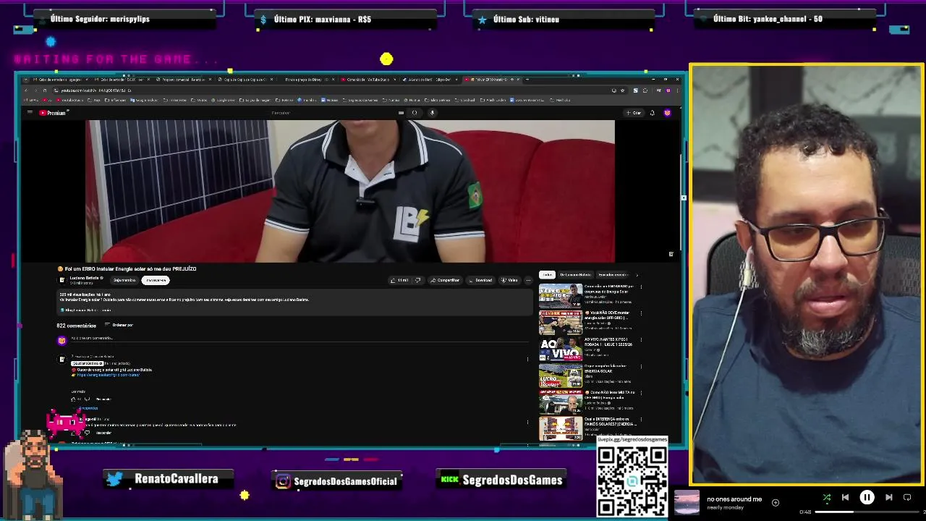
Task: Bookmark this page with the star icon
Action: pyautogui.click(x=622, y=90)
